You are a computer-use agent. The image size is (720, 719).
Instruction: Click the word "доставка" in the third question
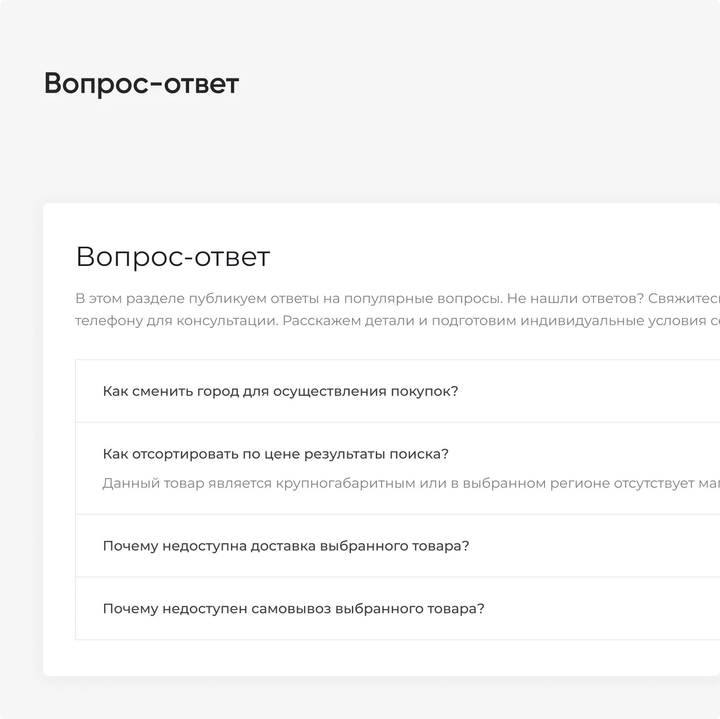pos(283,546)
